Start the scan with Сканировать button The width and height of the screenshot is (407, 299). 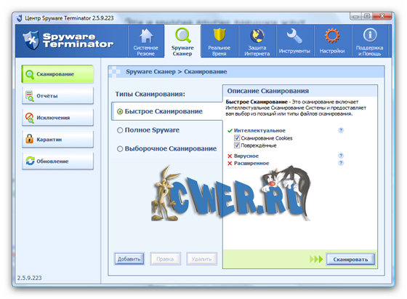click(350, 259)
